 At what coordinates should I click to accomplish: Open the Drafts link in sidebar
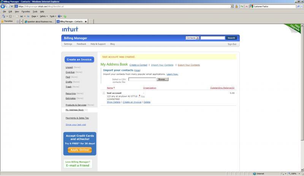[69, 82]
